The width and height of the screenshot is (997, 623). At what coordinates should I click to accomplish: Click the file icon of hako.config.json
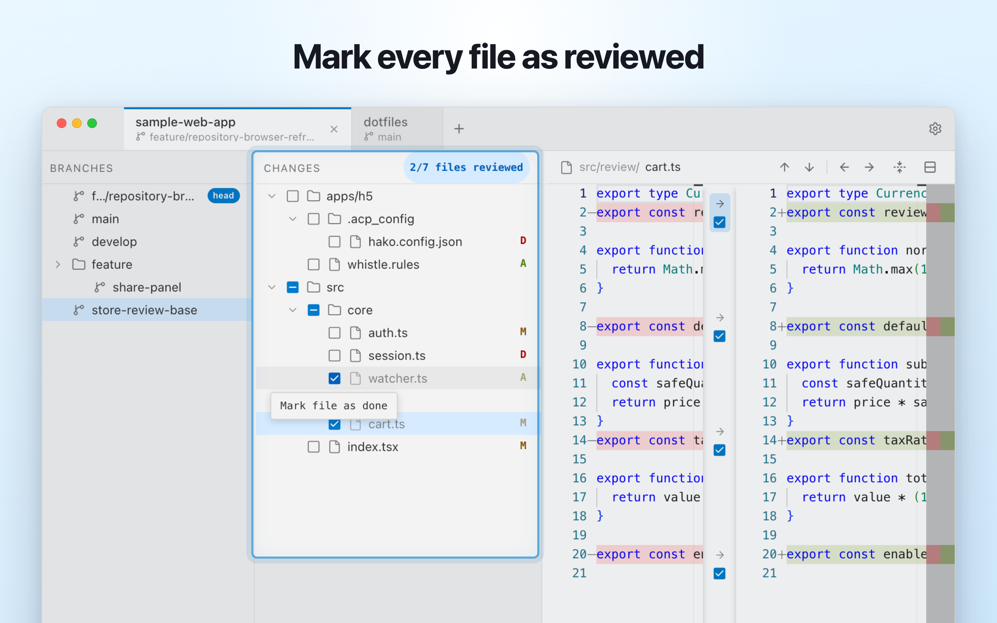(x=355, y=242)
